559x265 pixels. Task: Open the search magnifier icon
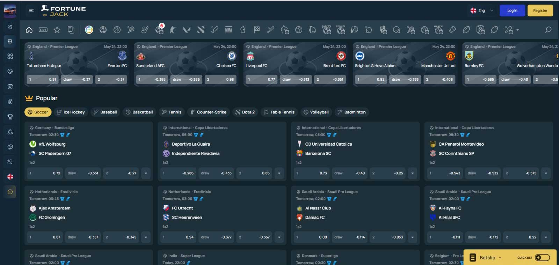pos(548,30)
